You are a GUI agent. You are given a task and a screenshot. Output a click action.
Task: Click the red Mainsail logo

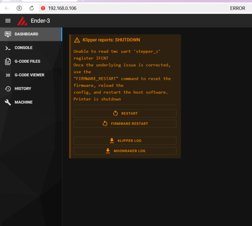click(22, 21)
